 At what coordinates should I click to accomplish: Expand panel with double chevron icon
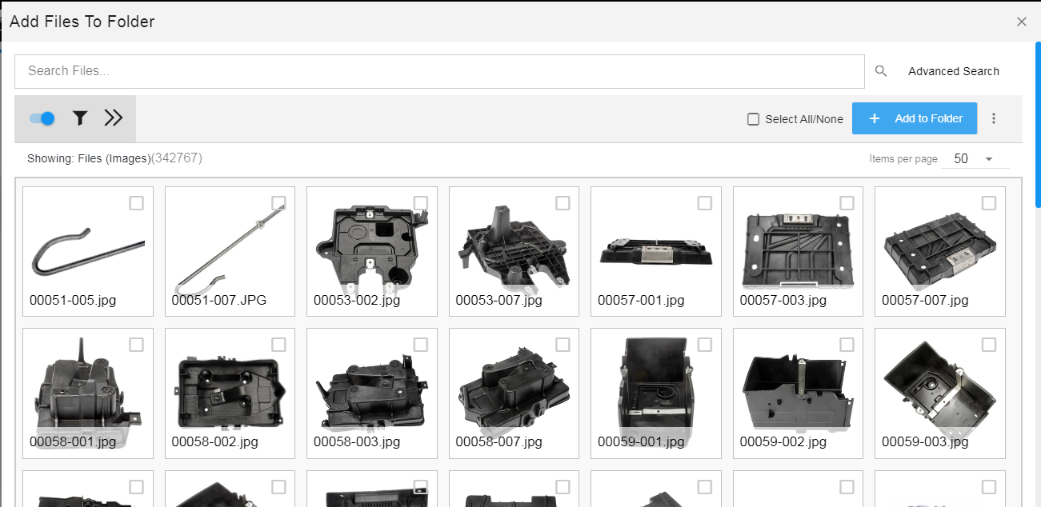[114, 118]
